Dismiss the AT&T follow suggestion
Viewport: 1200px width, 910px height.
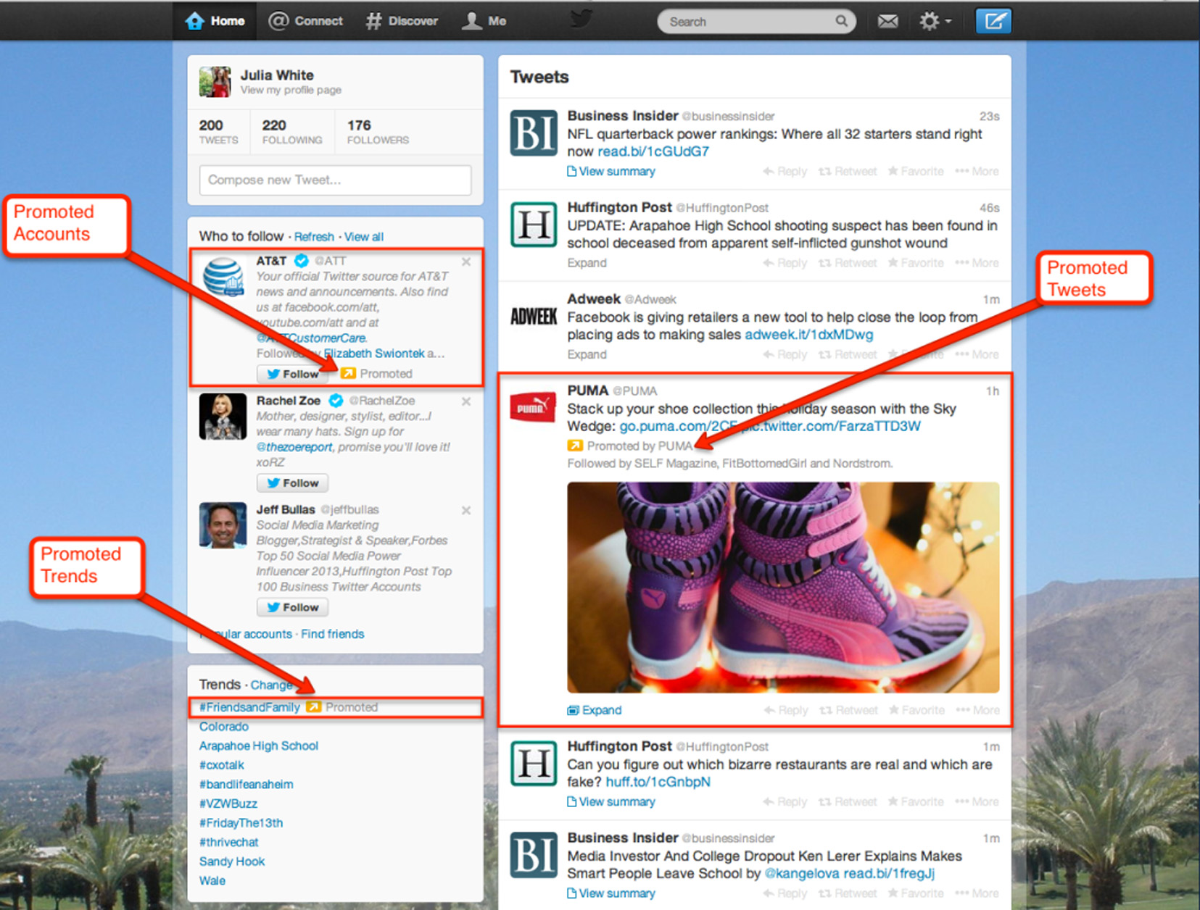pos(466,262)
